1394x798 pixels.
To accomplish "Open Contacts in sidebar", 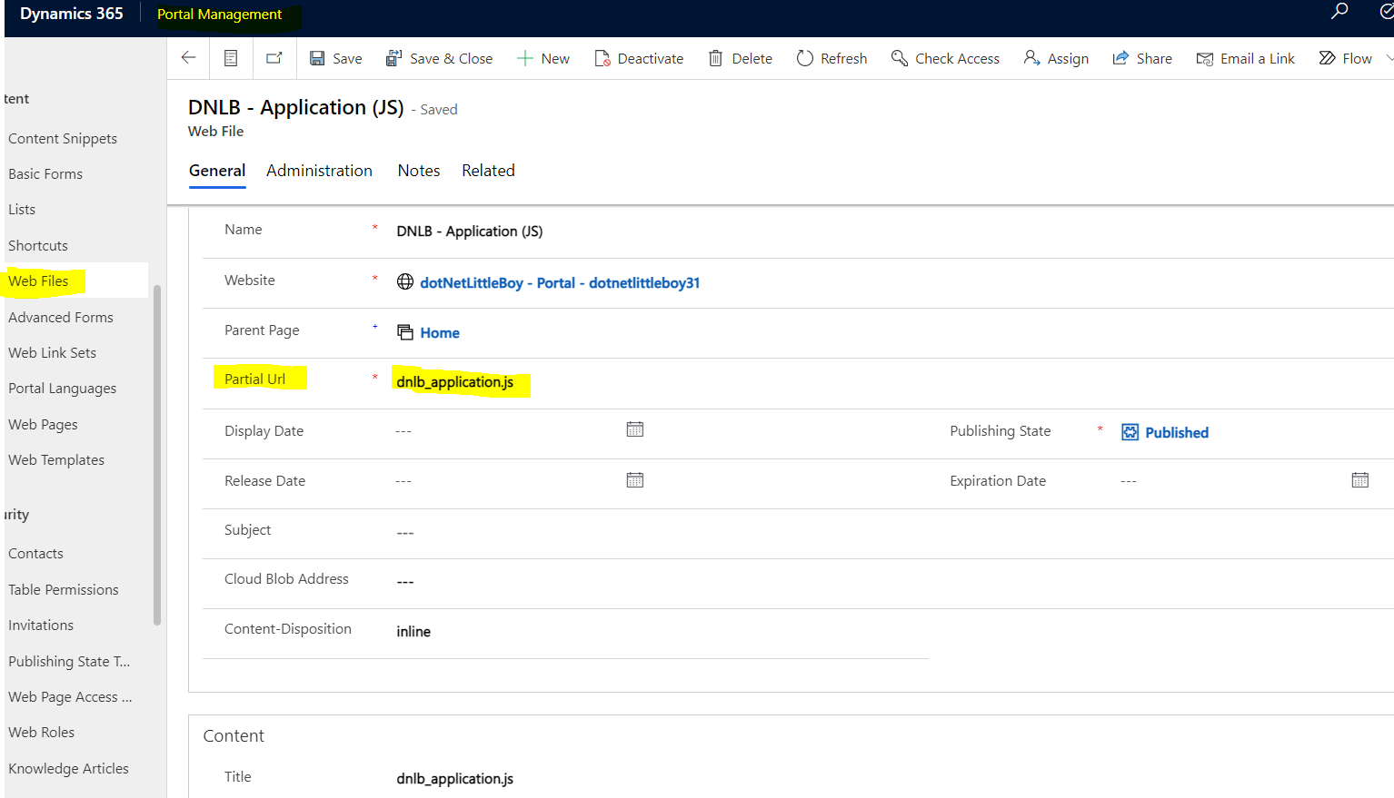I will pyautogui.click(x=36, y=554).
